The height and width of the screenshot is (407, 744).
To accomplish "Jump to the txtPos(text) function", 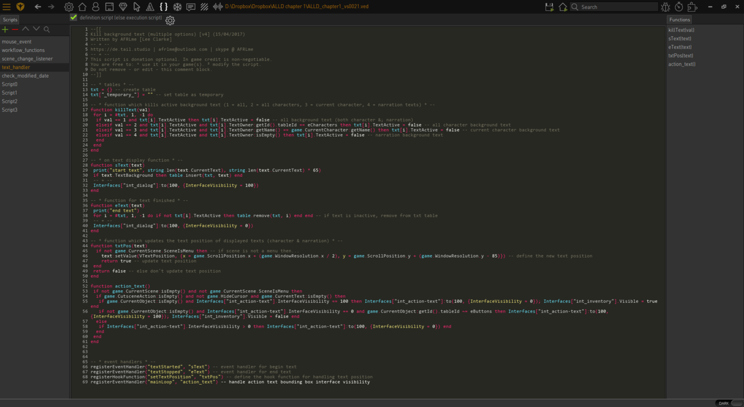I will (680, 56).
